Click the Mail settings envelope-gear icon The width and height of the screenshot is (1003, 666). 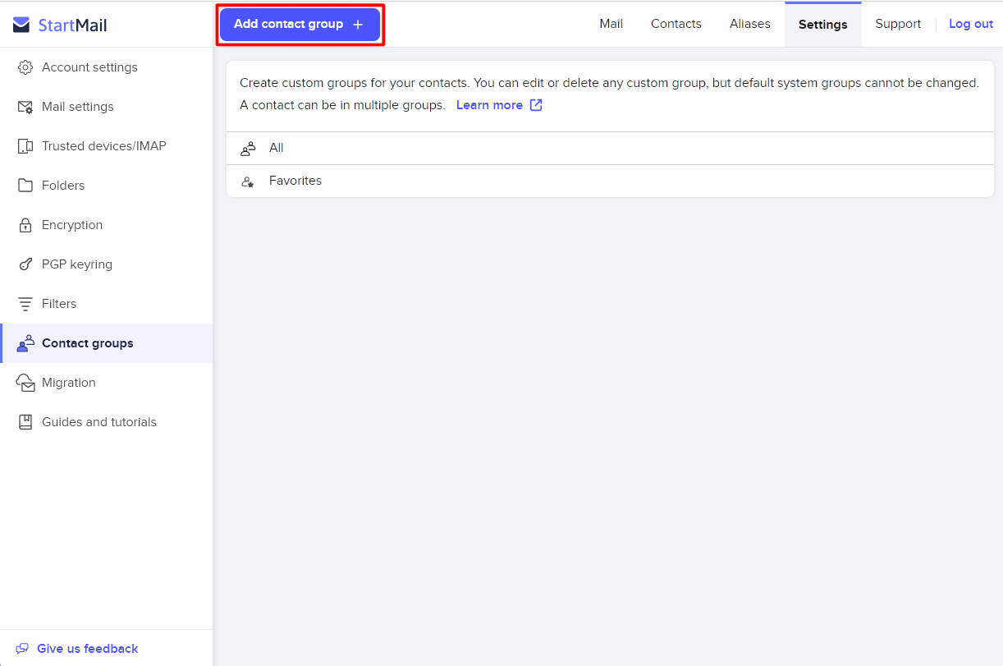click(25, 107)
